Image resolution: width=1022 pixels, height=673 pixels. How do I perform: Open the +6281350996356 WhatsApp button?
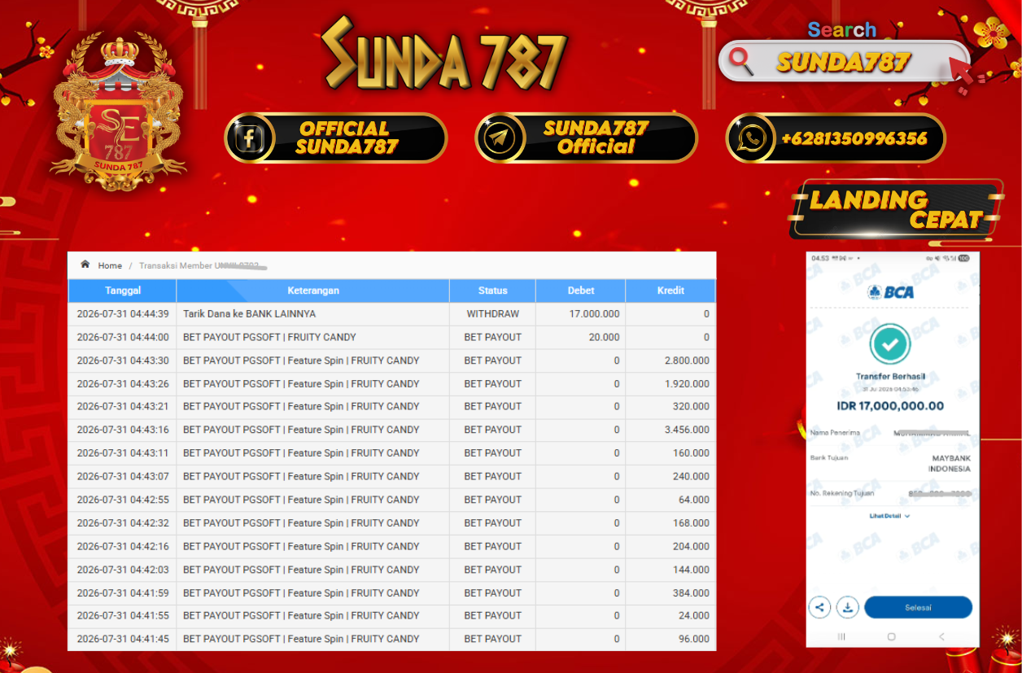836,138
